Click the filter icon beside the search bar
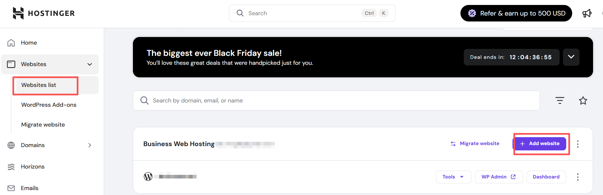Image resolution: width=603 pixels, height=195 pixels. (560, 100)
